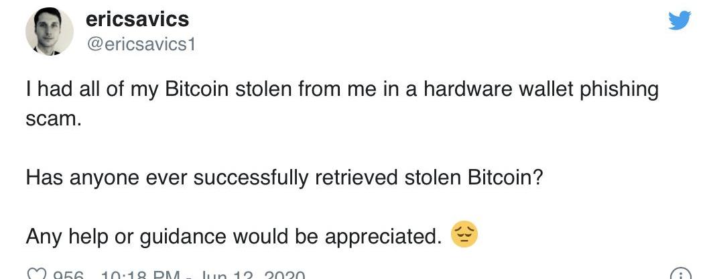Open ericsavics profile picture
This screenshot has height=279, width=705.
pos(49,32)
